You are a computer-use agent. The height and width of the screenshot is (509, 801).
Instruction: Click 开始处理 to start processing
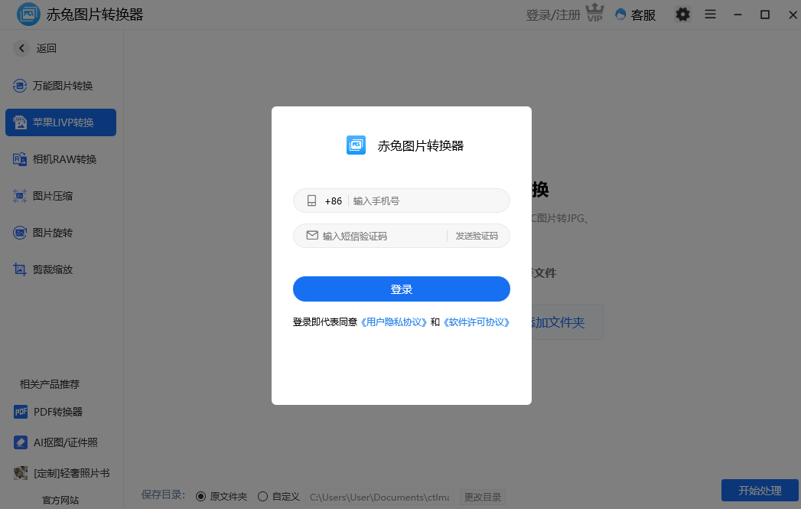click(759, 491)
